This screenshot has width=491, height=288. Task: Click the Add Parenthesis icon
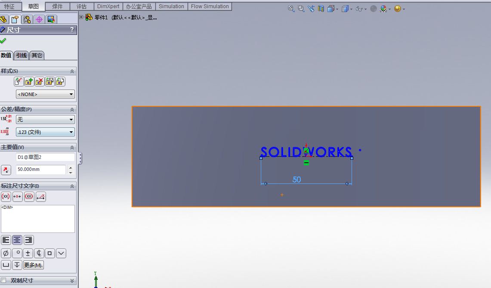click(6, 196)
